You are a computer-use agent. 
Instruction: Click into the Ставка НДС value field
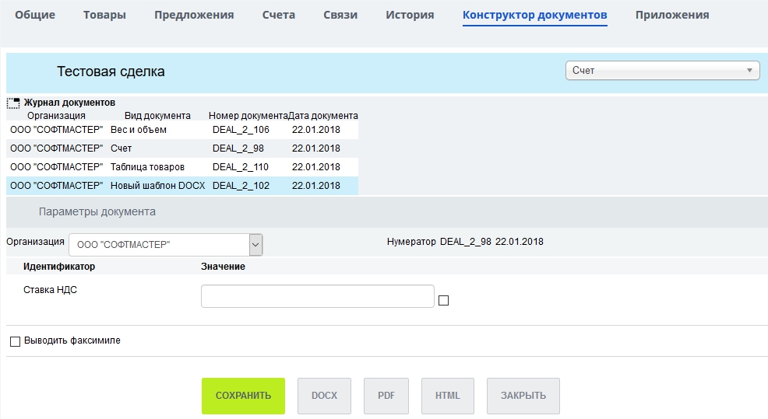[x=317, y=296]
